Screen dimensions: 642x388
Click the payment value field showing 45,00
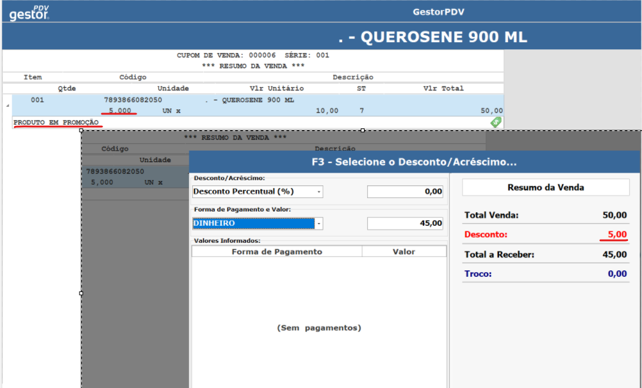(x=406, y=223)
